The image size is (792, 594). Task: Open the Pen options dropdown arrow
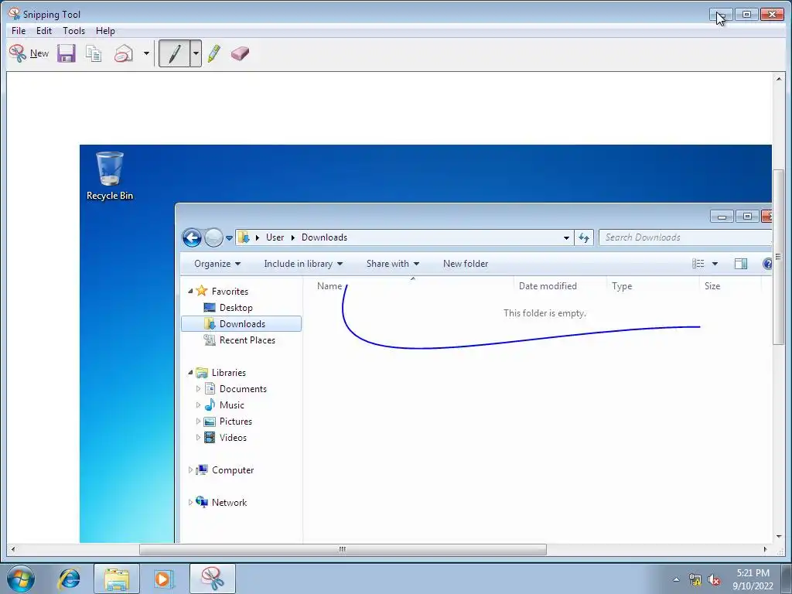(196, 53)
